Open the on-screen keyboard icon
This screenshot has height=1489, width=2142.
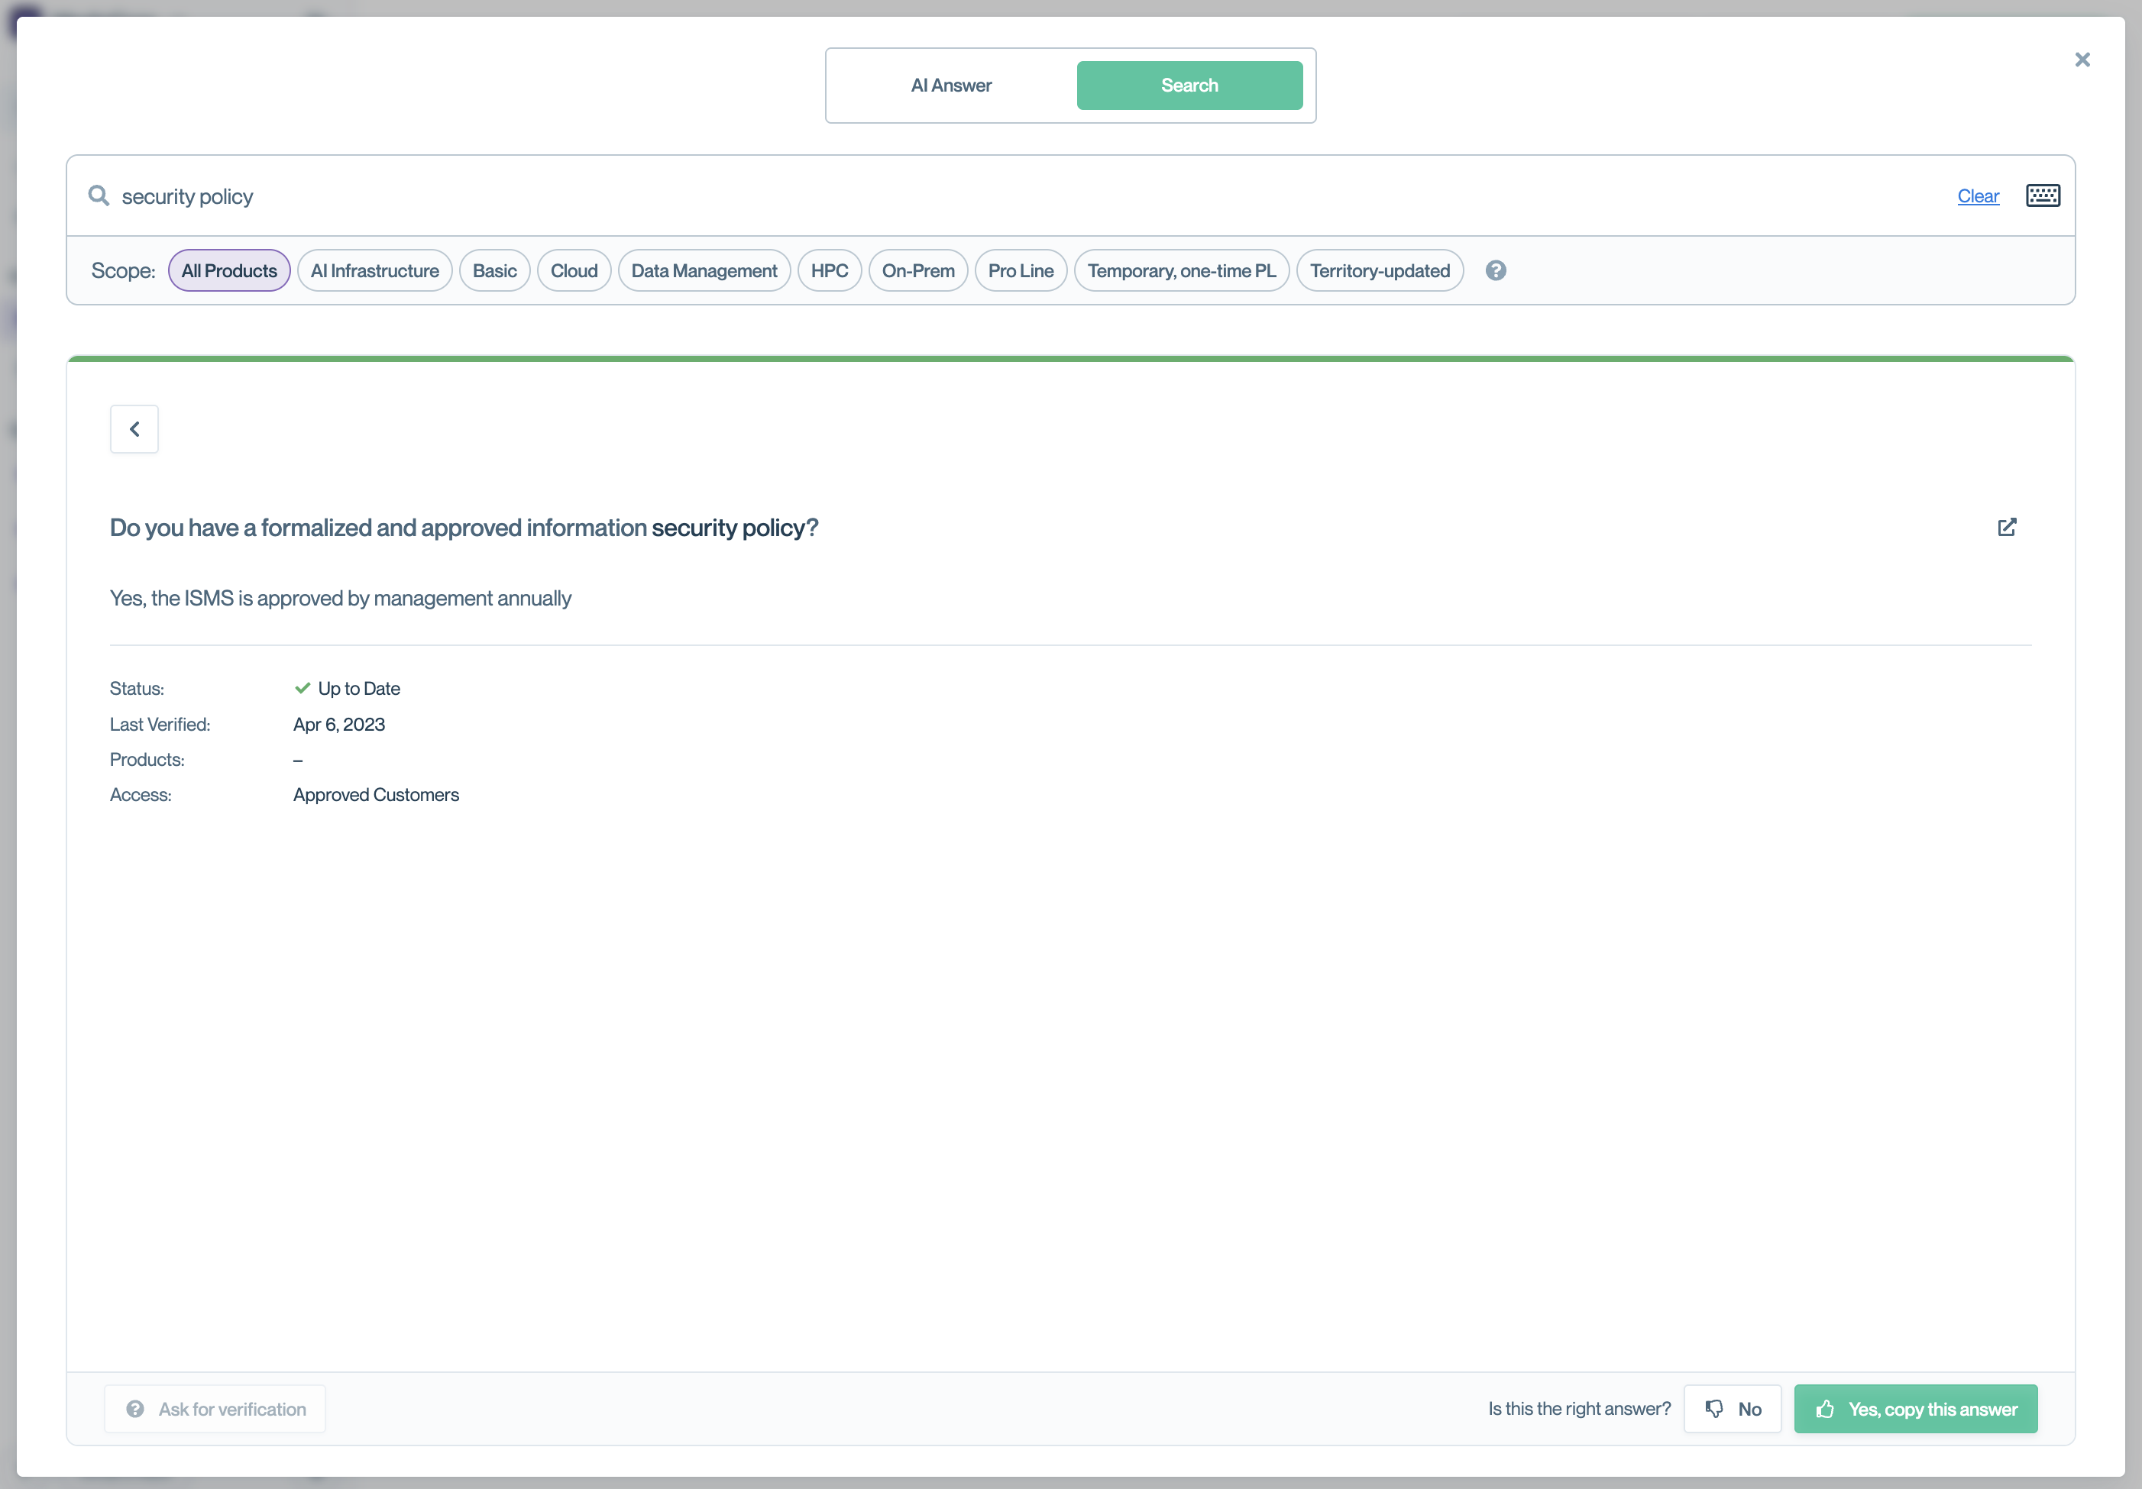click(x=2042, y=195)
